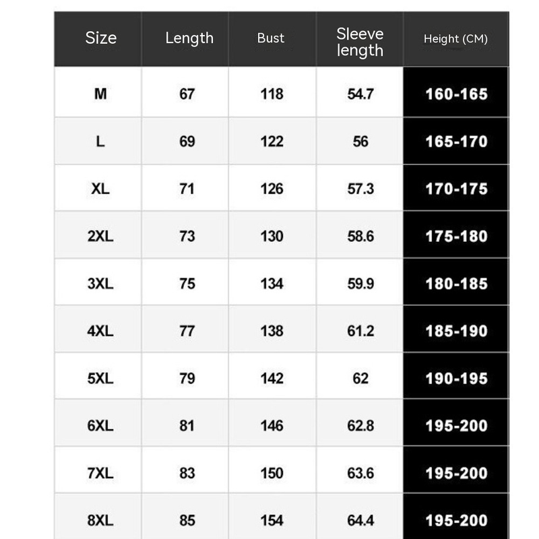The height and width of the screenshot is (539, 539).
Task: Select sleeve length 62 in 5XL row
Action: pyautogui.click(x=360, y=378)
